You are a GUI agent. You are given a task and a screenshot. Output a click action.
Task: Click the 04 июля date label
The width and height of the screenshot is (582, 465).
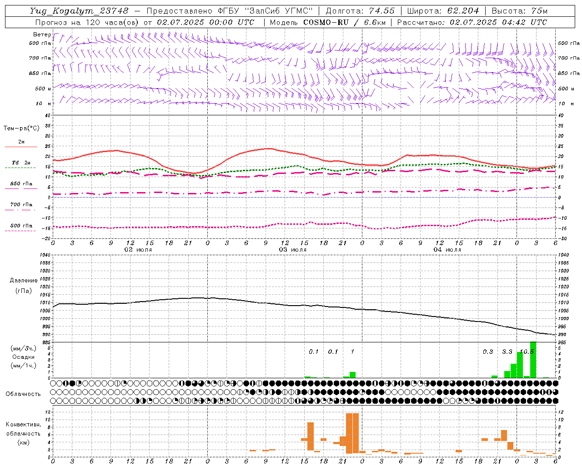(447, 250)
